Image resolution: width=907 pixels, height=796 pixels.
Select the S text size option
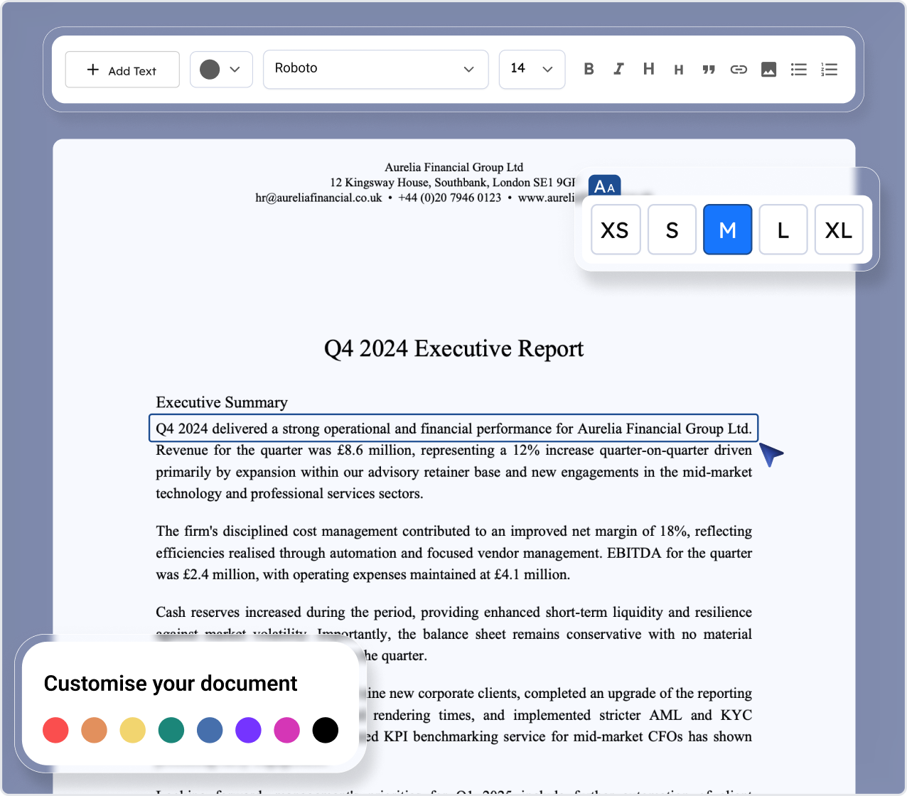(x=672, y=230)
